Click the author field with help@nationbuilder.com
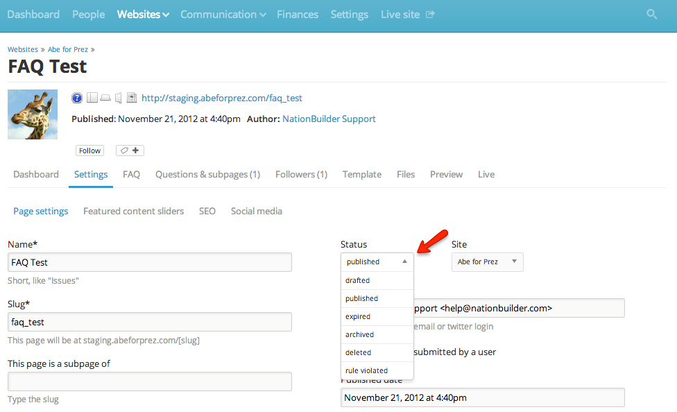The image size is (677, 412). tap(519, 308)
